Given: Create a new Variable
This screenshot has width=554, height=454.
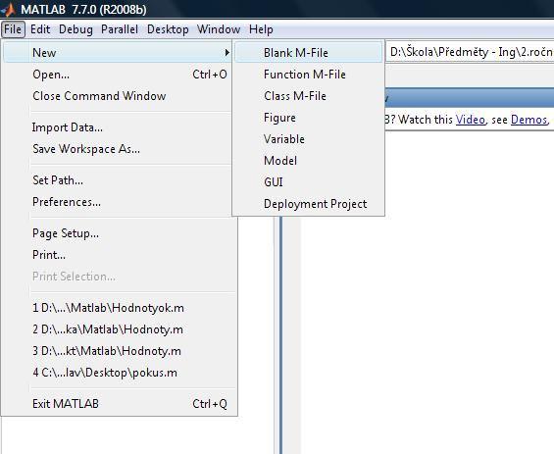Looking at the screenshot, I should (x=309, y=139).
